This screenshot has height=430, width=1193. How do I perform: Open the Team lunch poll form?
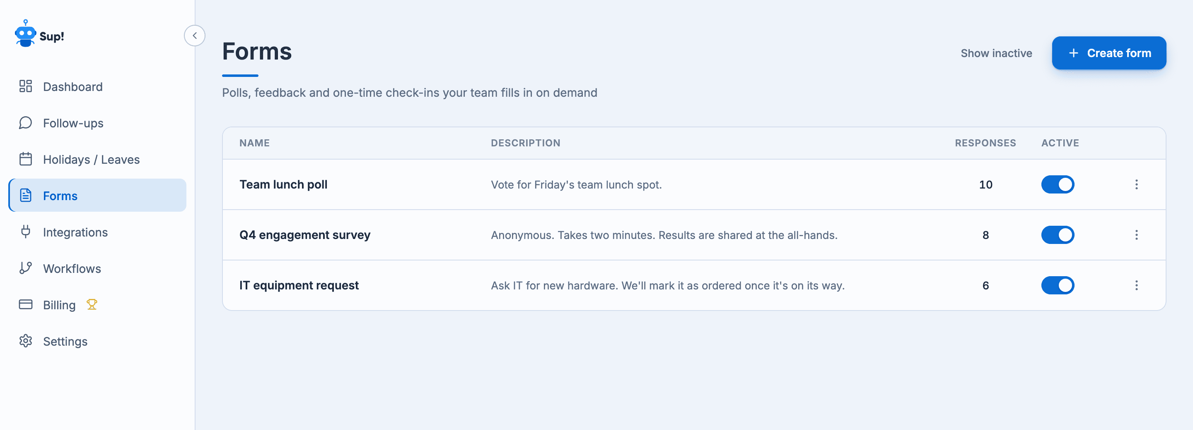click(x=283, y=184)
